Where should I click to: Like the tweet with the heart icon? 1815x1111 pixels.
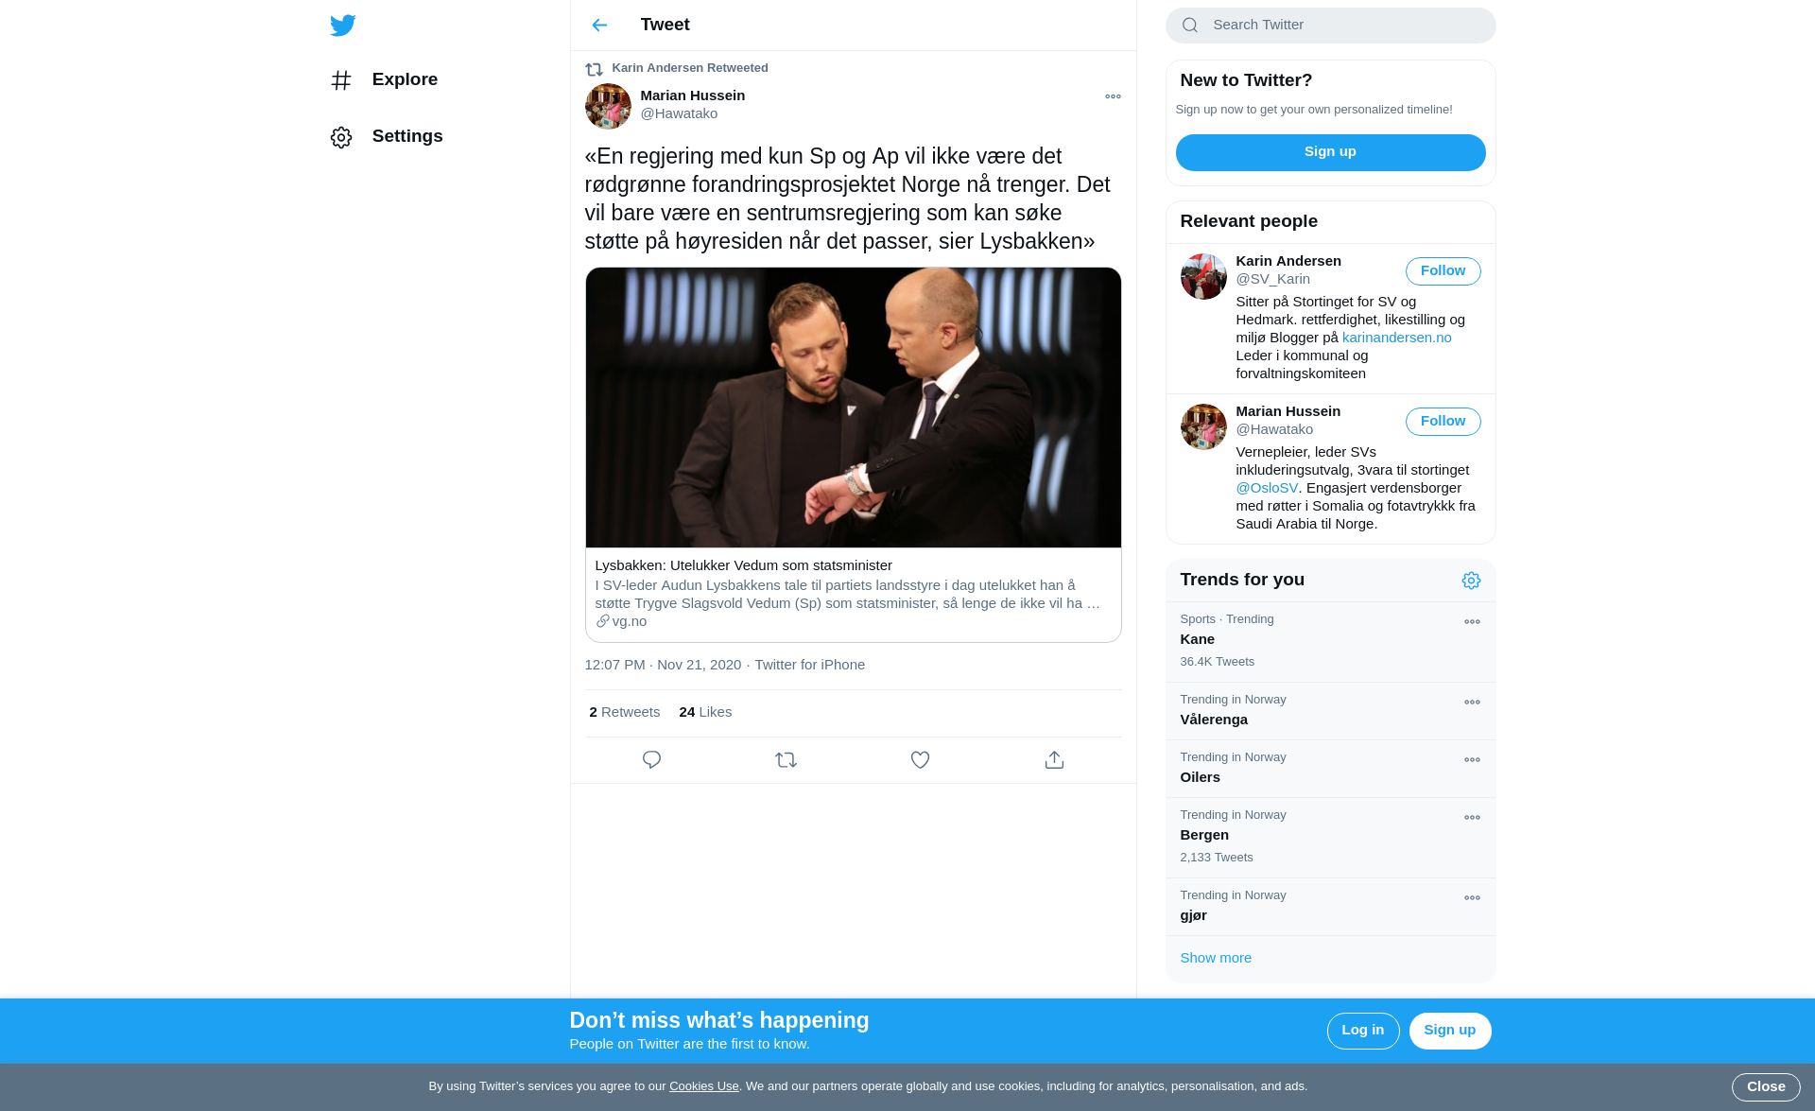[920, 760]
